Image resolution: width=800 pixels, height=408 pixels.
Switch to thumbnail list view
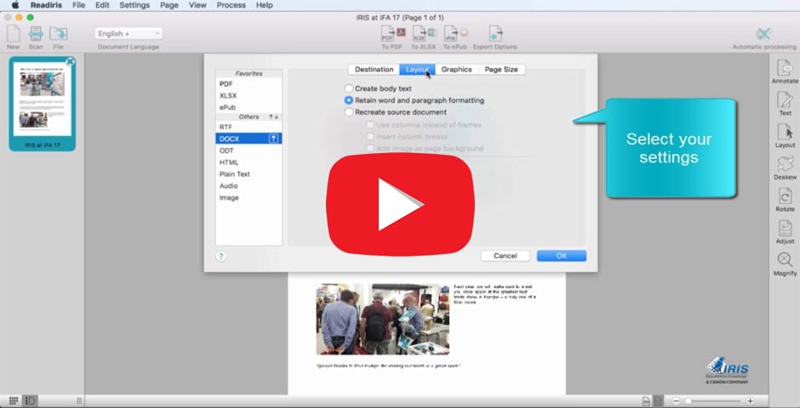point(30,401)
